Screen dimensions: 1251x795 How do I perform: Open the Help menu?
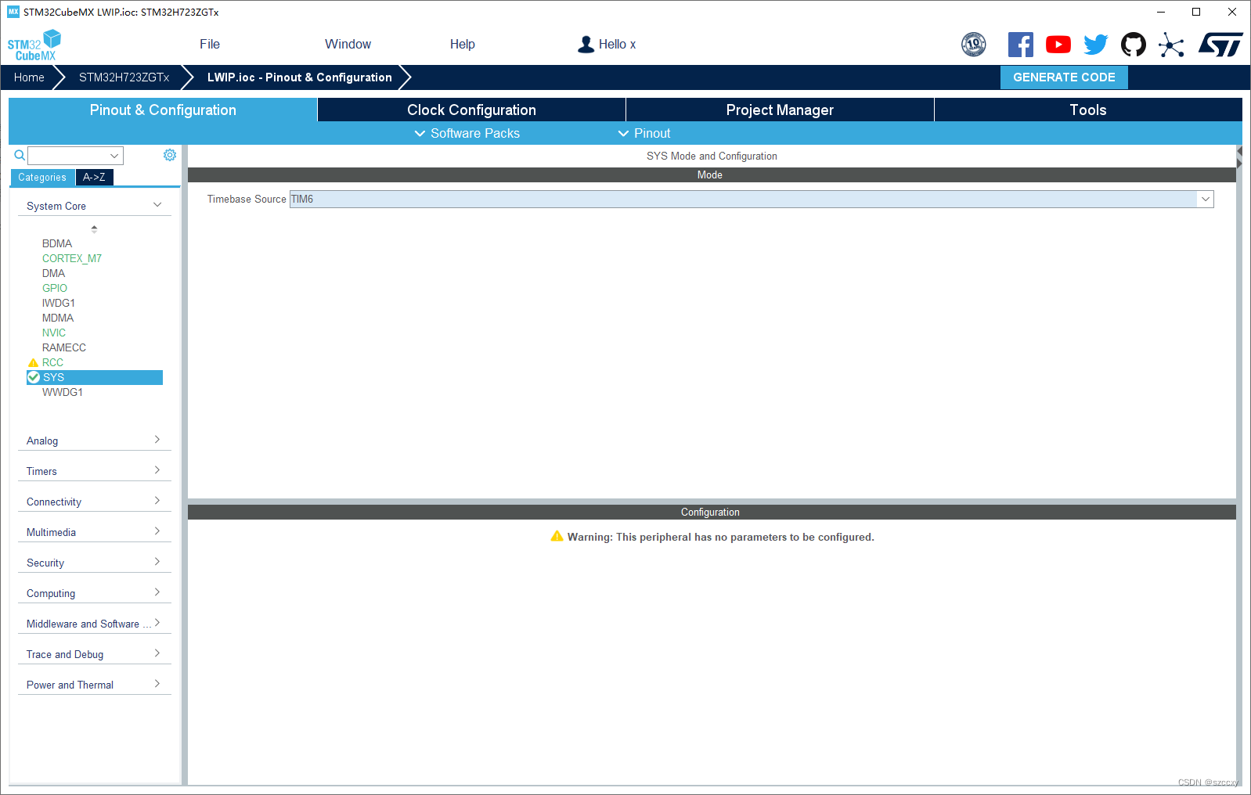pos(463,45)
